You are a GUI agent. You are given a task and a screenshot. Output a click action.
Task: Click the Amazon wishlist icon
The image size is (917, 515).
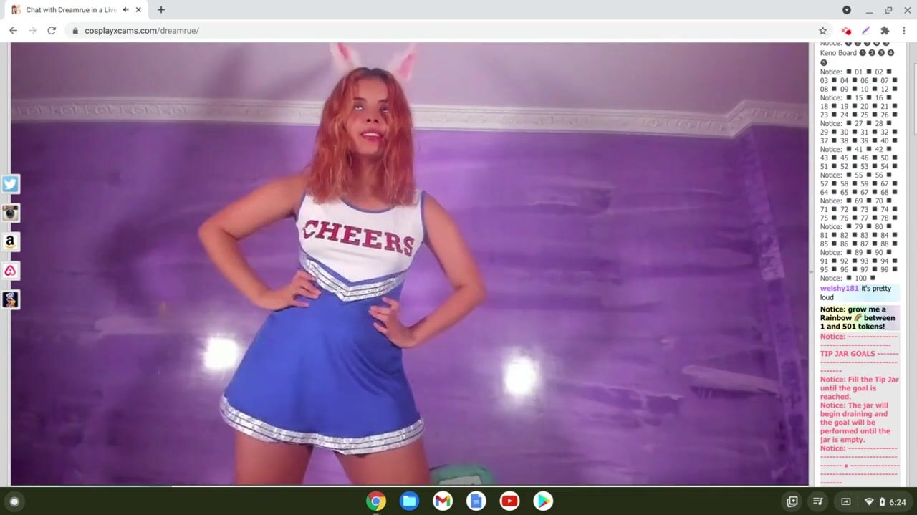pos(10,242)
